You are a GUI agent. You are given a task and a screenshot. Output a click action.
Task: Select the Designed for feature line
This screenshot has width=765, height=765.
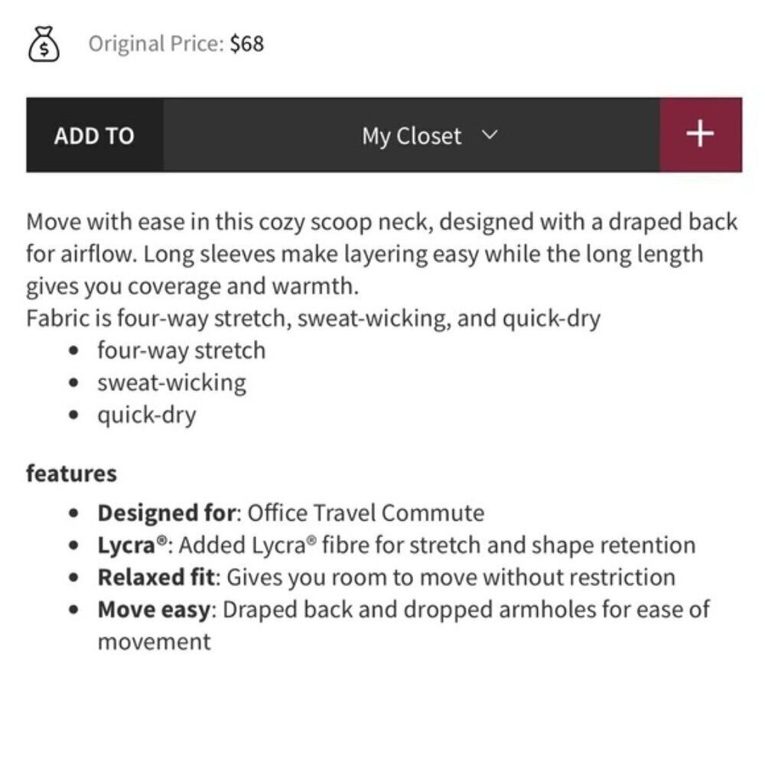tap(291, 513)
